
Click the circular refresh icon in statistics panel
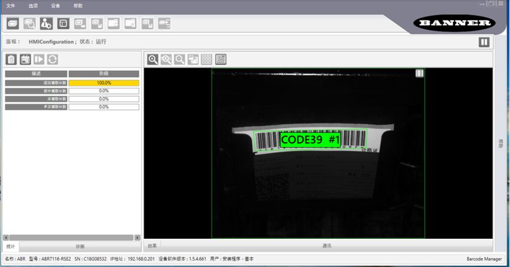[52, 59]
